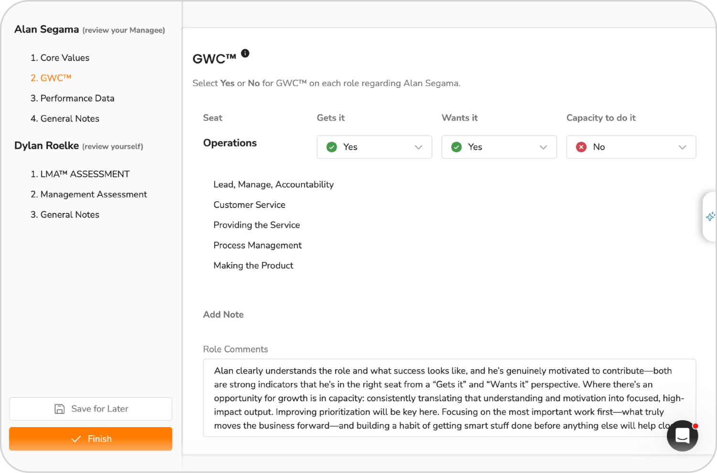Viewport: 717px width, 473px height.
Task: Go to Core Values section
Action: 60,58
